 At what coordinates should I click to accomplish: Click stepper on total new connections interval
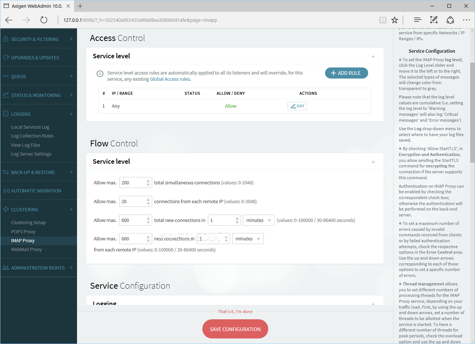[x=237, y=220]
